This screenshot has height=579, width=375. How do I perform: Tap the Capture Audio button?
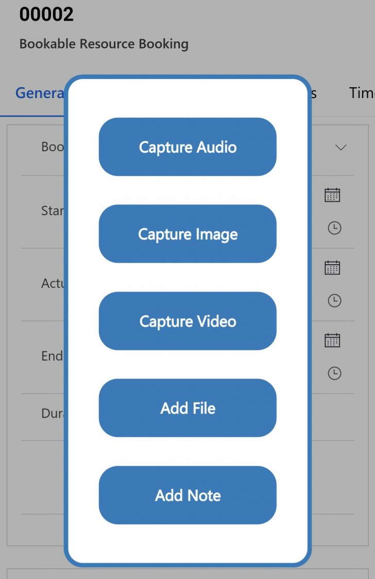click(x=187, y=147)
